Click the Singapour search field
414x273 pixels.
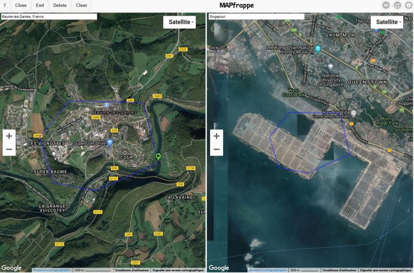pos(256,16)
